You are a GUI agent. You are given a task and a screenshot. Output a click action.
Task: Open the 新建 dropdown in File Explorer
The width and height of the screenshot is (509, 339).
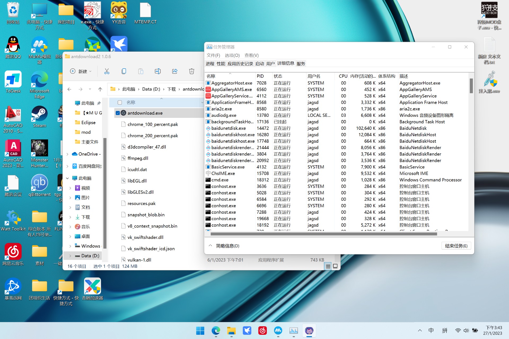[x=81, y=71]
